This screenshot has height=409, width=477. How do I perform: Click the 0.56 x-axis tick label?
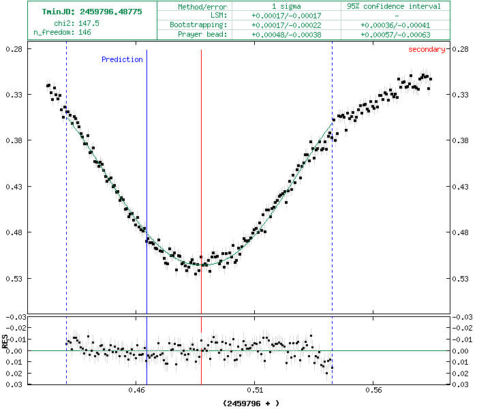point(373,391)
